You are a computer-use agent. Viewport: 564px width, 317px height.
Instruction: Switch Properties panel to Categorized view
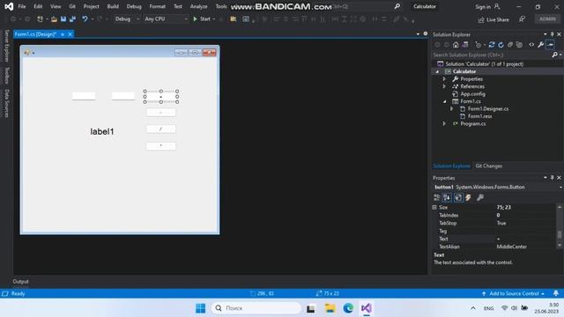437,197
